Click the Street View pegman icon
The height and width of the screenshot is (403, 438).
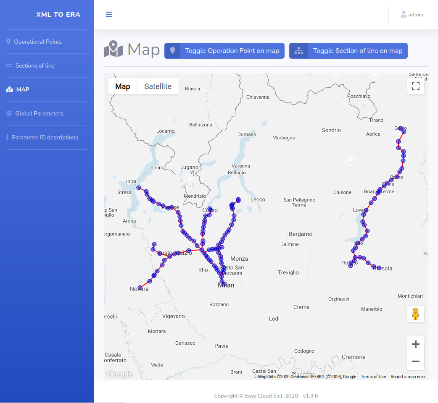tap(415, 314)
